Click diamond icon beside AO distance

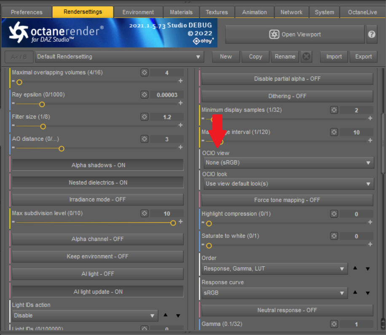click(x=145, y=139)
